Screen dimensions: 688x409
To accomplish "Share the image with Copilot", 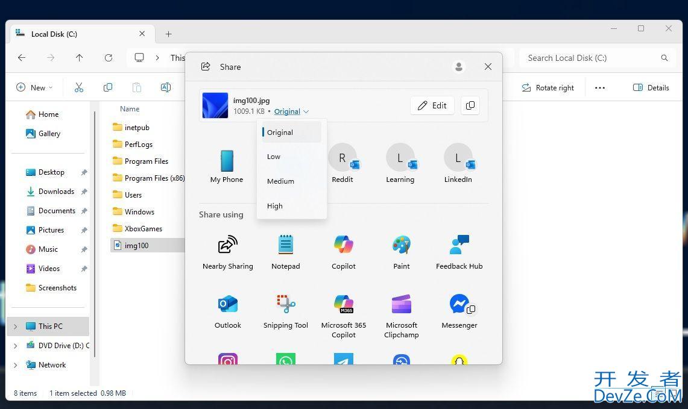I will (344, 252).
